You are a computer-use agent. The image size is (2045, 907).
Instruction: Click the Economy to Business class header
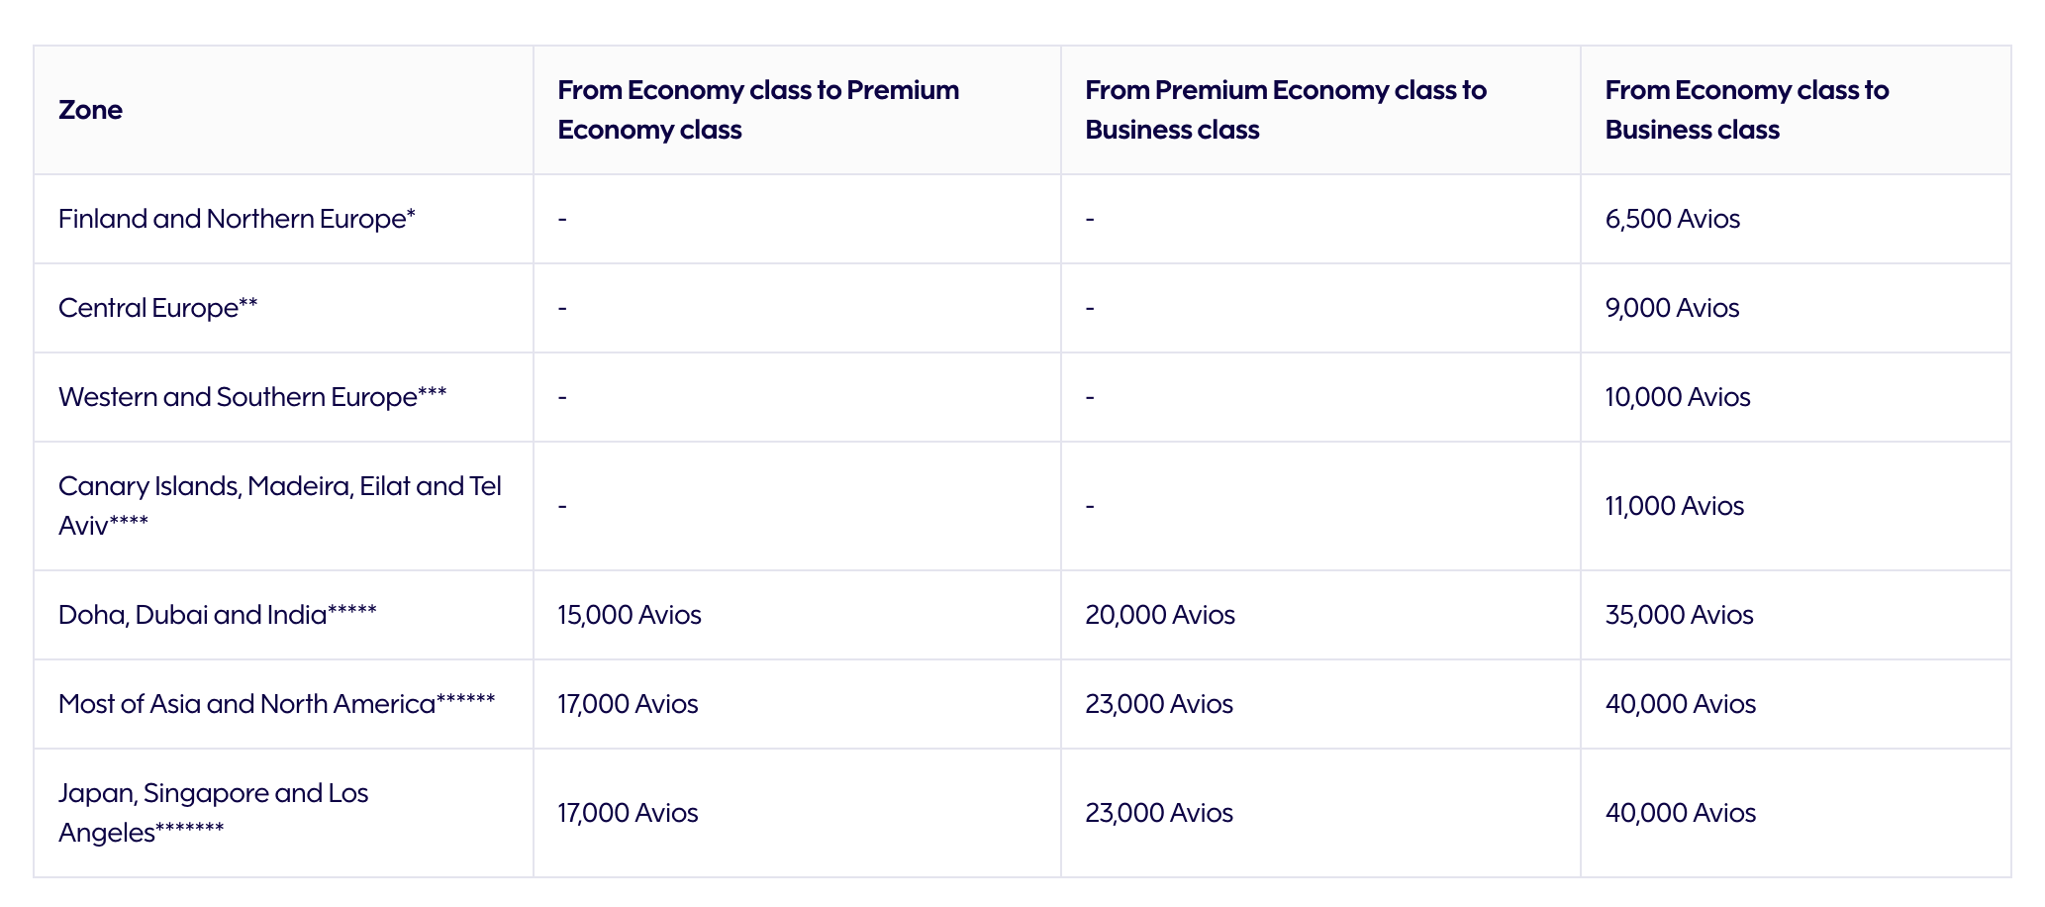point(1746,110)
